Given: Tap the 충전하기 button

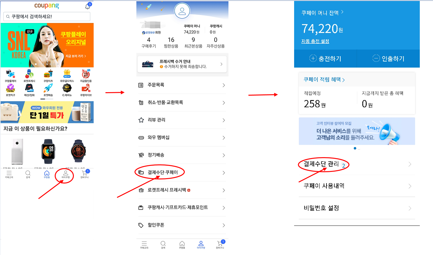Looking at the screenshot, I should pyautogui.click(x=326, y=58).
